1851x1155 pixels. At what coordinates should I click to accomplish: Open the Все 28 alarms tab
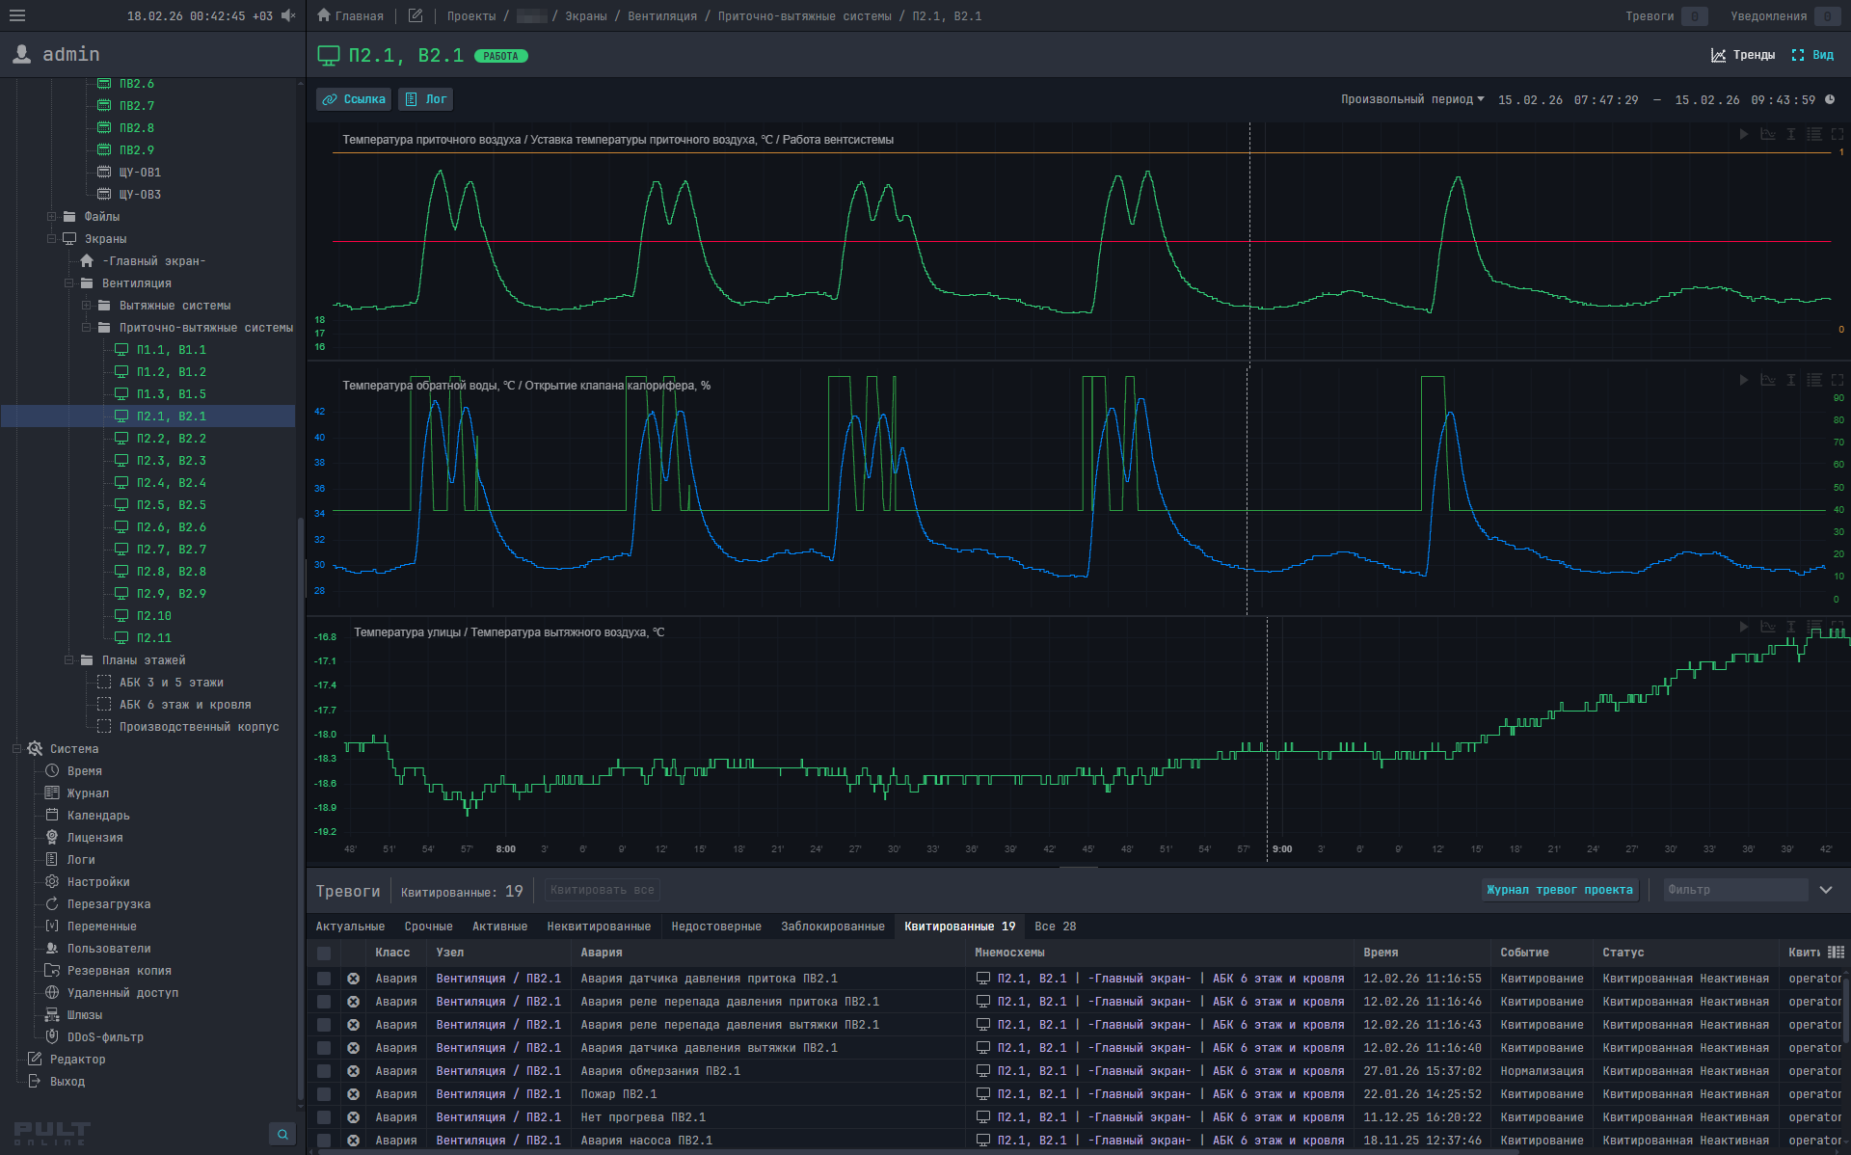pos(1055,927)
